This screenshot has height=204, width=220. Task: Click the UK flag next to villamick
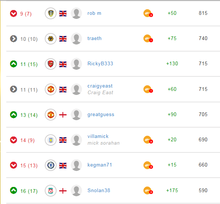[63, 140]
